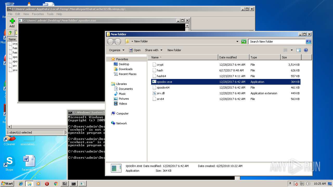Image resolution: width=333 pixels, height=187 pixels.
Task: Open the Share with dropdown
Action: (x=153, y=50)
